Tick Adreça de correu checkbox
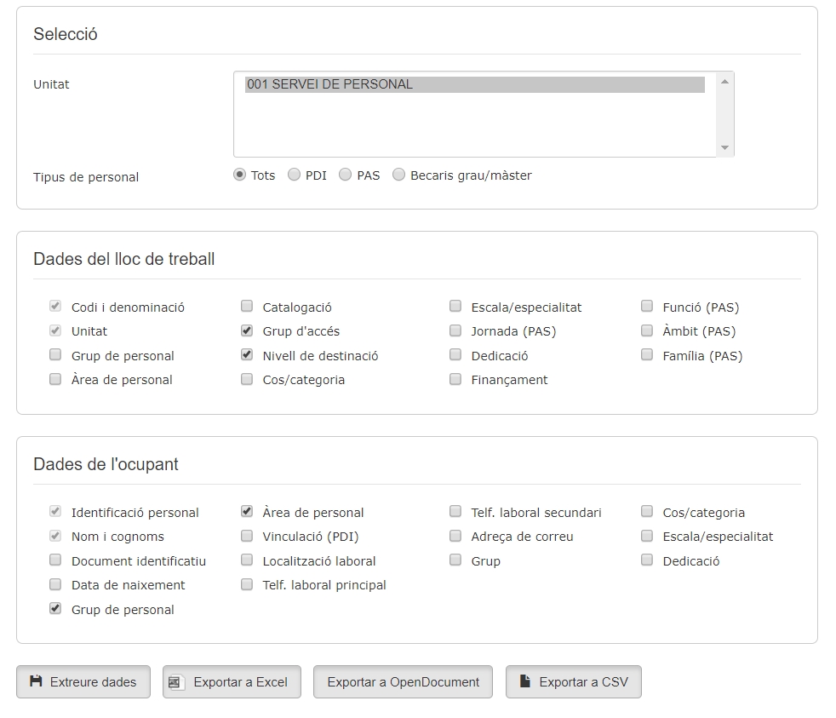Image resolution: width=836 pixels, height=718 pixels. coord(455,536)
